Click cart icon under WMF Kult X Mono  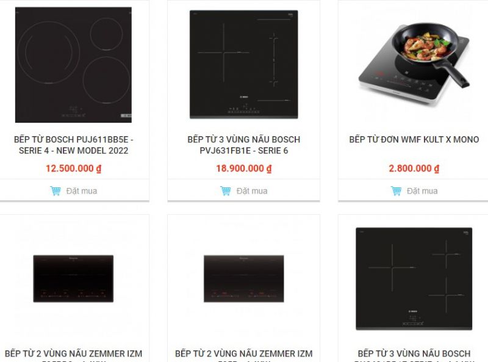[x=396, y=191]
